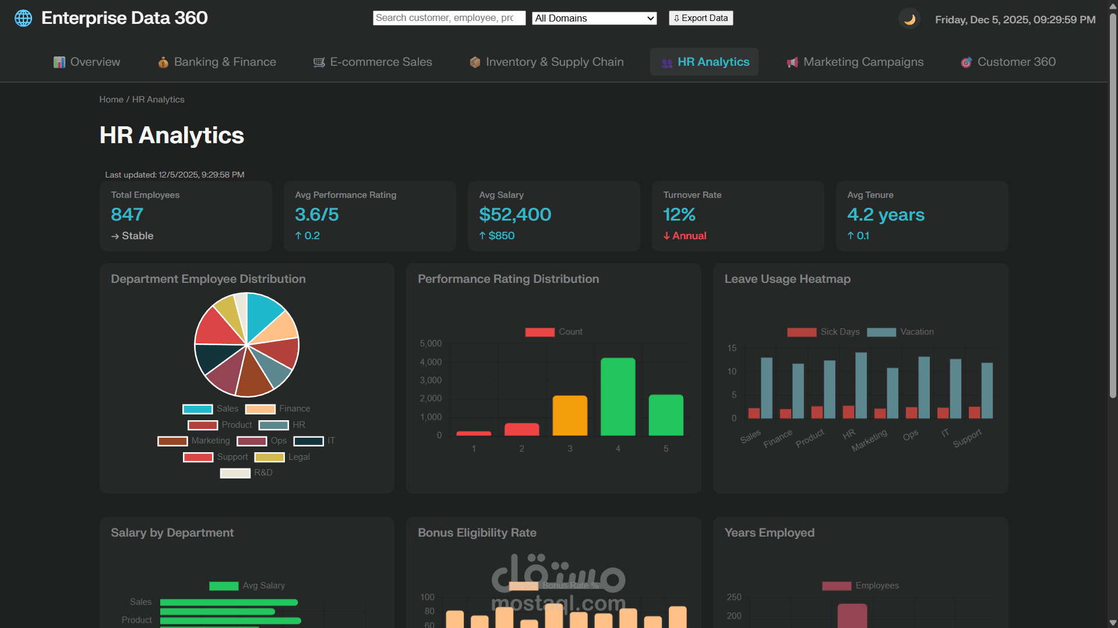This screenshot has width=1118, height=628.
Task: Click the Avg Tenure 4.2 years value
Action: coord(886,215)
